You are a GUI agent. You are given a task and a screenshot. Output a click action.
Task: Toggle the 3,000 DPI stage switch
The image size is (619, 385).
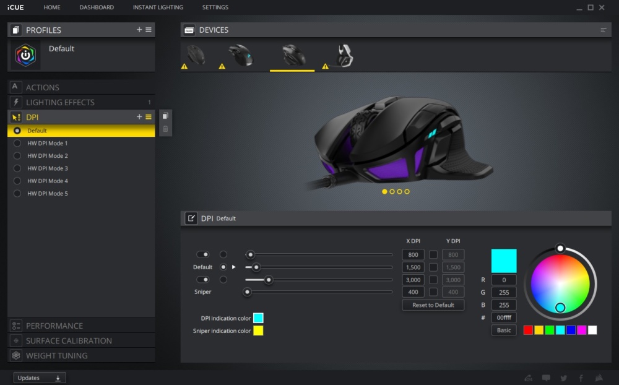[202, 280]
